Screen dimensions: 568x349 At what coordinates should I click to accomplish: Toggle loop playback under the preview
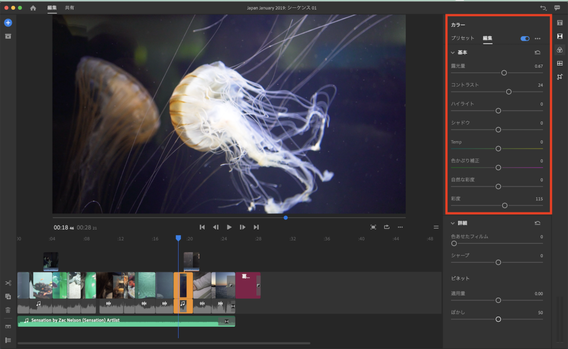pyautogui.click(x=387, y=227)
